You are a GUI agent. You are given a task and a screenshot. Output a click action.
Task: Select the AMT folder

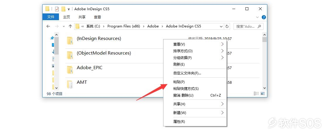[x=82, y=82]
